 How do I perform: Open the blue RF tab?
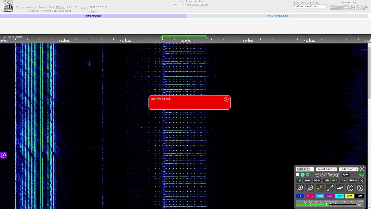tap(300, 196)
